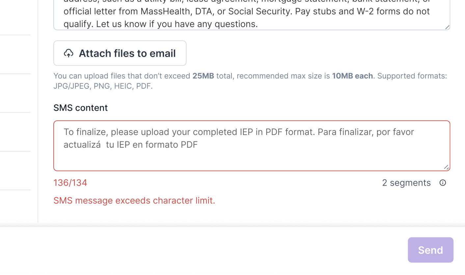The height and width of the screenshot is (275, 465).
Task: Click the cloud upload icon
Action: pyautogui.click(x=68, y=53)
